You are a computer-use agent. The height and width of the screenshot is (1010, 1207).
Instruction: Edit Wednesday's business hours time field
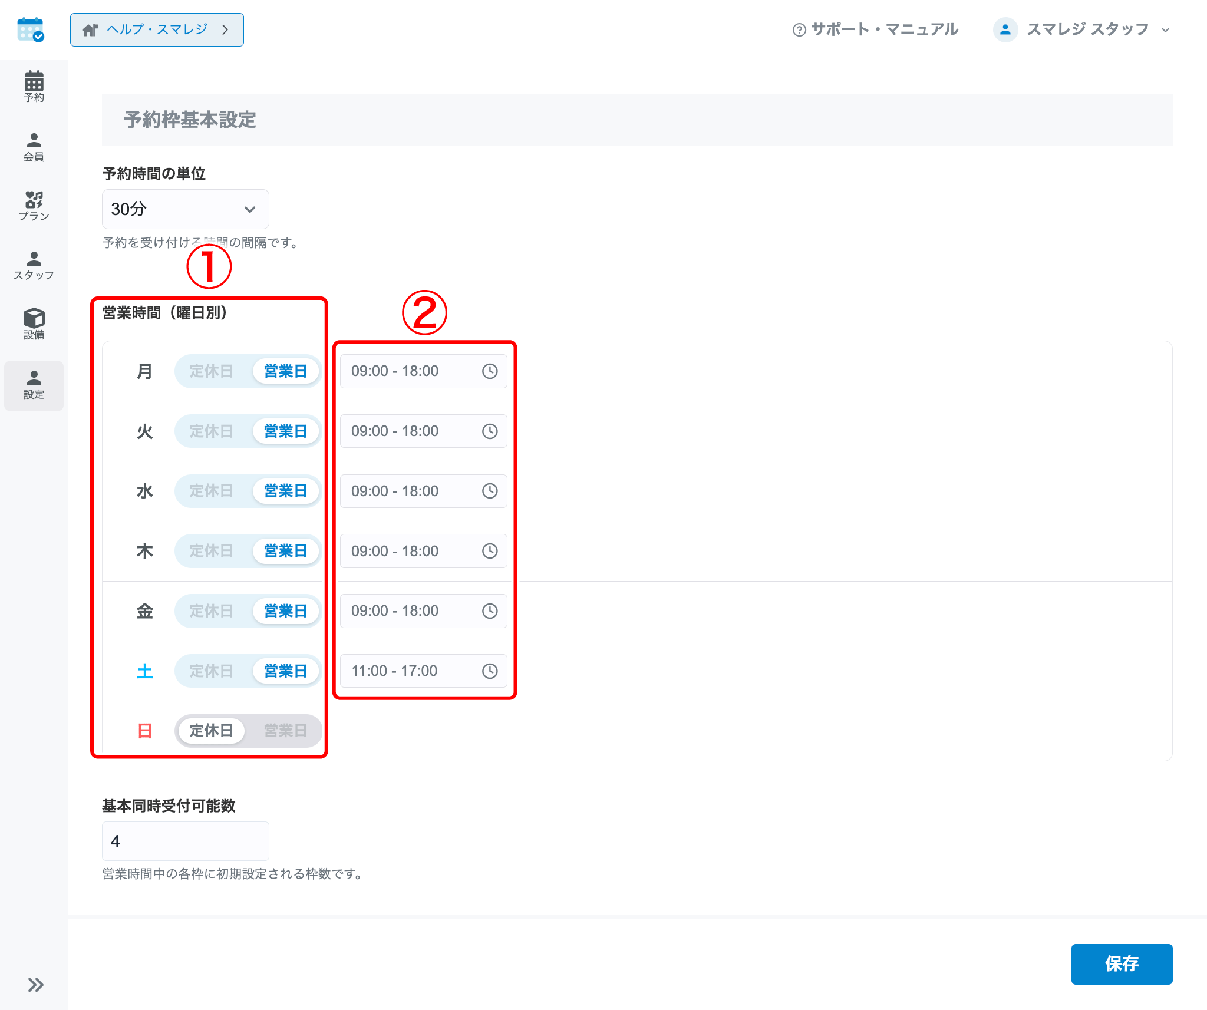[x=423, y=491]
